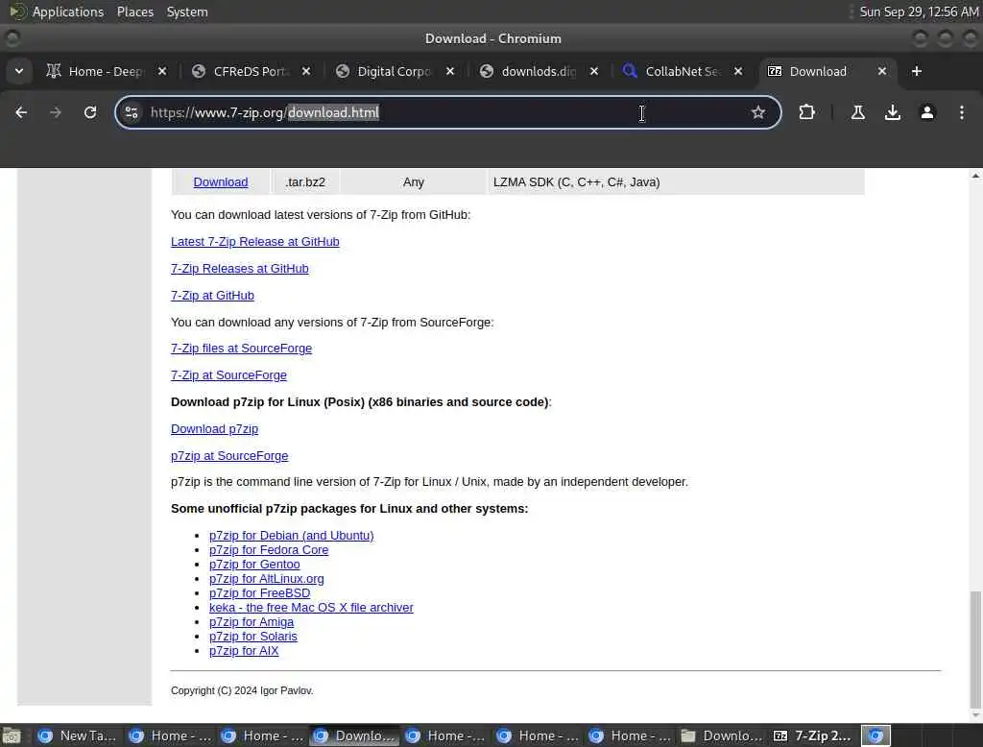Viewport: 983px width, 747px height.
Task: Switch to New Tab window in taskbar
Action: [x=77, y=735]
